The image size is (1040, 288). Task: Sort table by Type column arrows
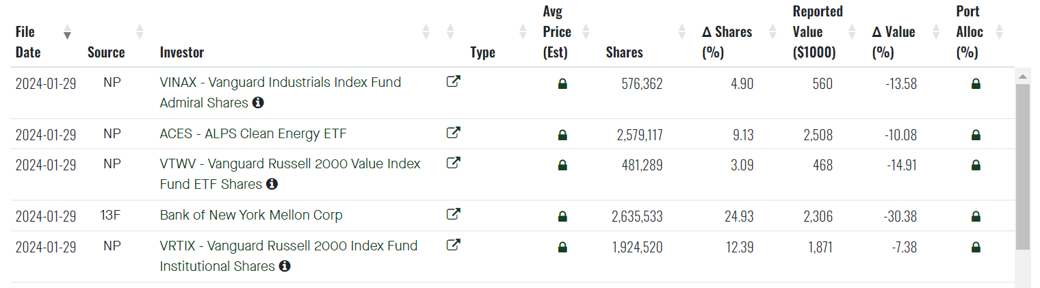pos(523,31)
